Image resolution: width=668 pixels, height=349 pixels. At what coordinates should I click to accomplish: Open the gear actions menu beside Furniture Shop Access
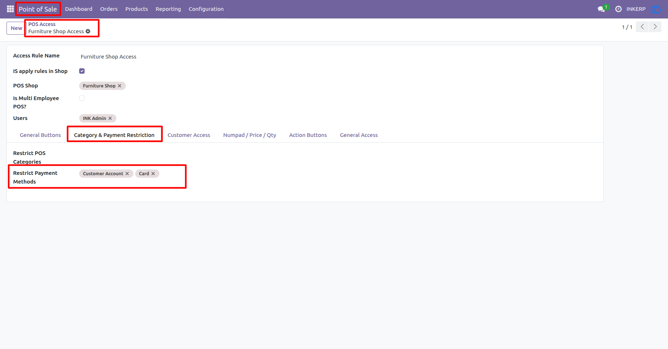pos(88,31)
